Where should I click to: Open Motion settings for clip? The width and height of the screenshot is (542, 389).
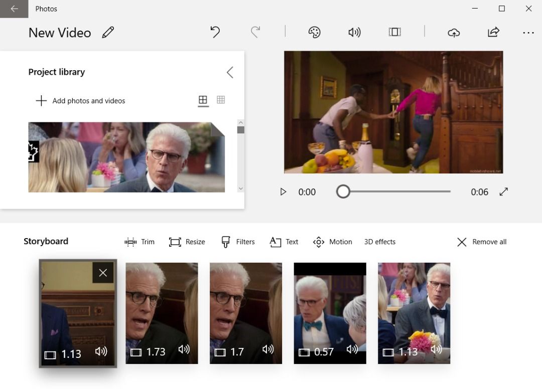[x=332, y=242]
